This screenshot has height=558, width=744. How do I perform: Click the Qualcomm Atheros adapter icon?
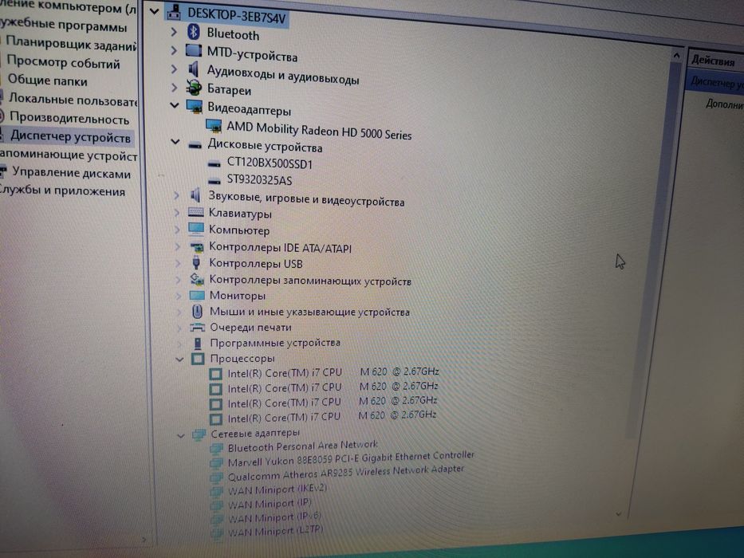pos(216,477)
